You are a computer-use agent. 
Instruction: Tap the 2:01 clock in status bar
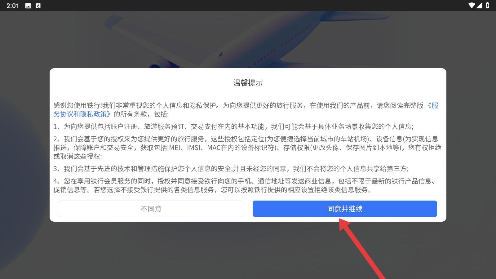(x=13, y=6)
